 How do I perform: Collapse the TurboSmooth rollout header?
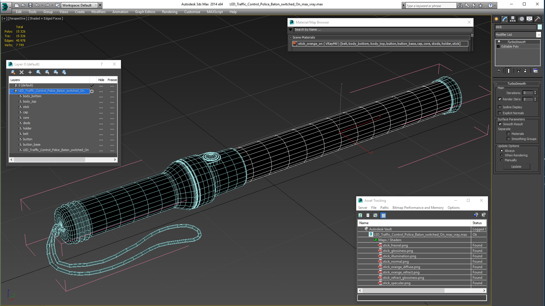[517, 84]
